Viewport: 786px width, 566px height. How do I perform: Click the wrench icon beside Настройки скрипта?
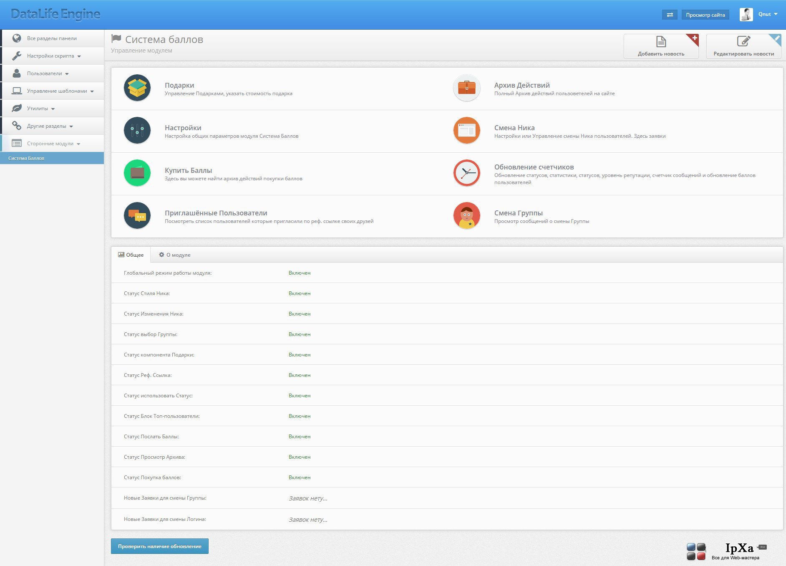[17, 56]
